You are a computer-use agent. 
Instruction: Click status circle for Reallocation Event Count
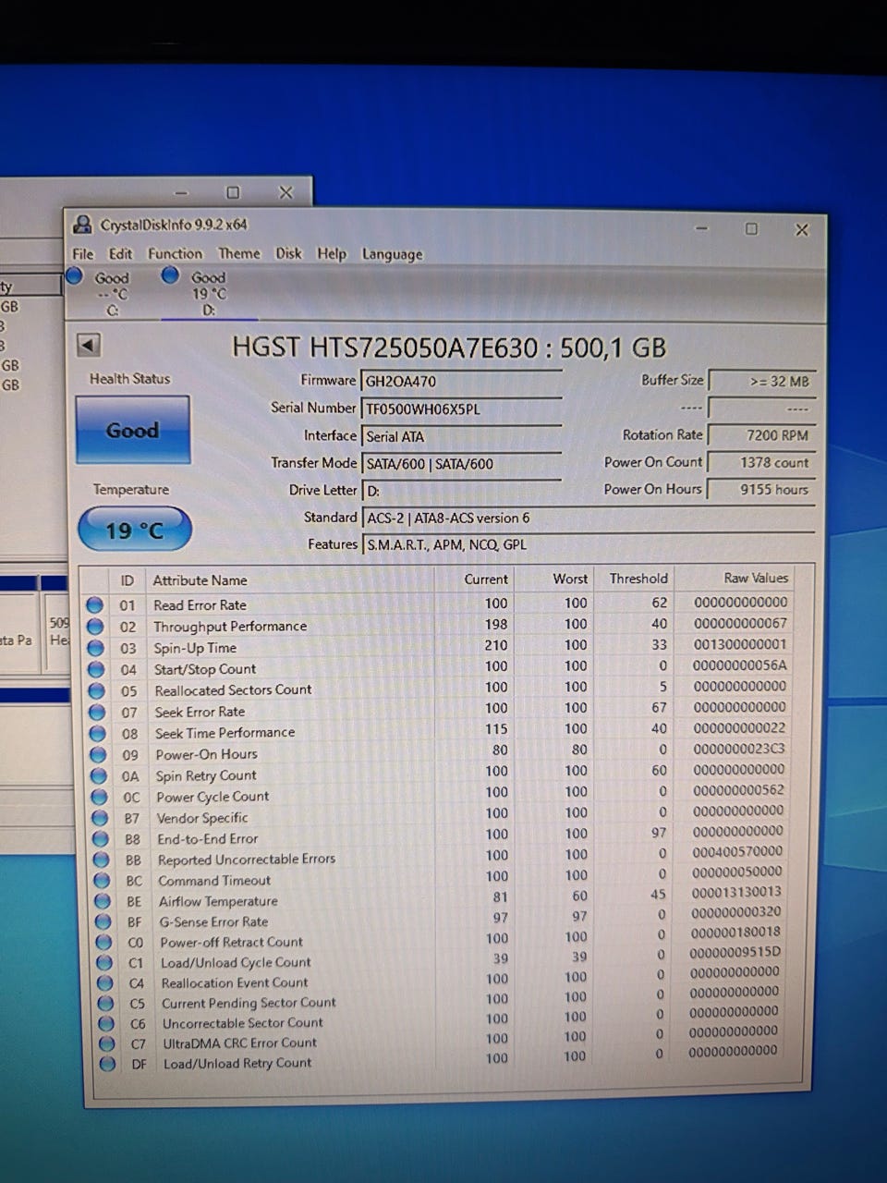point(105,983)
